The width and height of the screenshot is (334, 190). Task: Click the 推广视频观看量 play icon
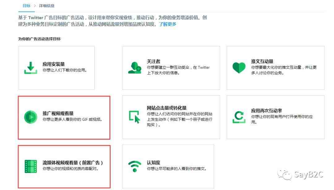coord(31,117)
